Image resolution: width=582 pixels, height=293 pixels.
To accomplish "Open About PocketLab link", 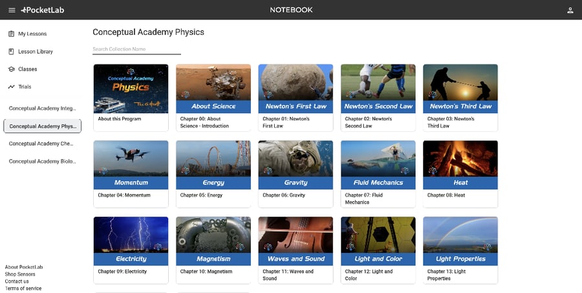I will 24,267.
